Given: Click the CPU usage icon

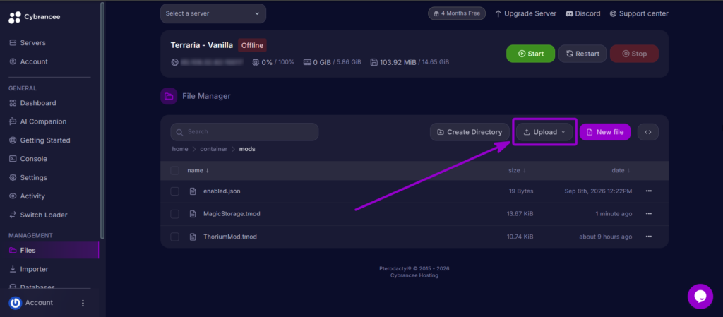Looking at the screenshot, I should [256, 62].
